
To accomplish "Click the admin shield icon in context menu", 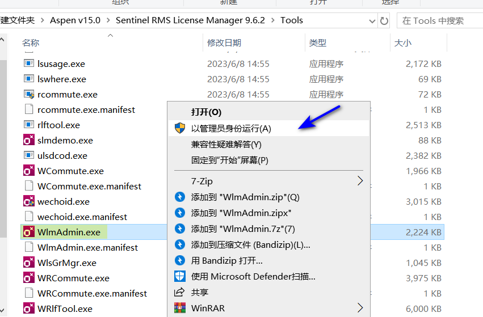I will (x=180, y=128).
